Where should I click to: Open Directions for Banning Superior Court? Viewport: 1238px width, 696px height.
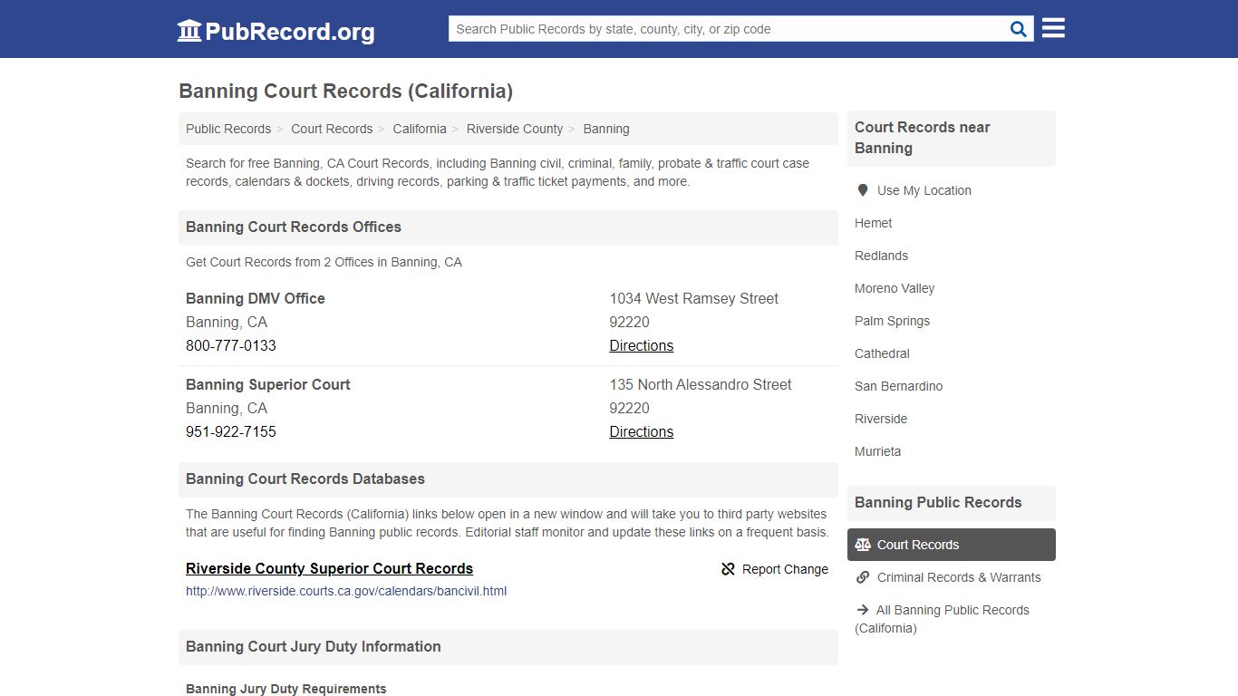pos(642,431)
